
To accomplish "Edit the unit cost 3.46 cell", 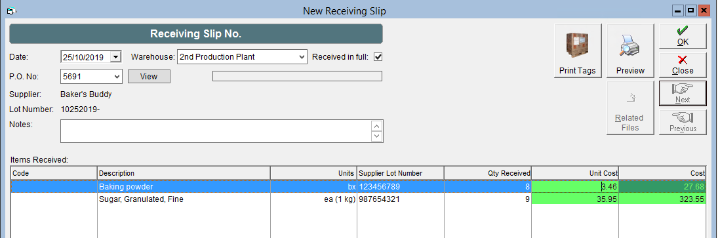I will [575, 187].
